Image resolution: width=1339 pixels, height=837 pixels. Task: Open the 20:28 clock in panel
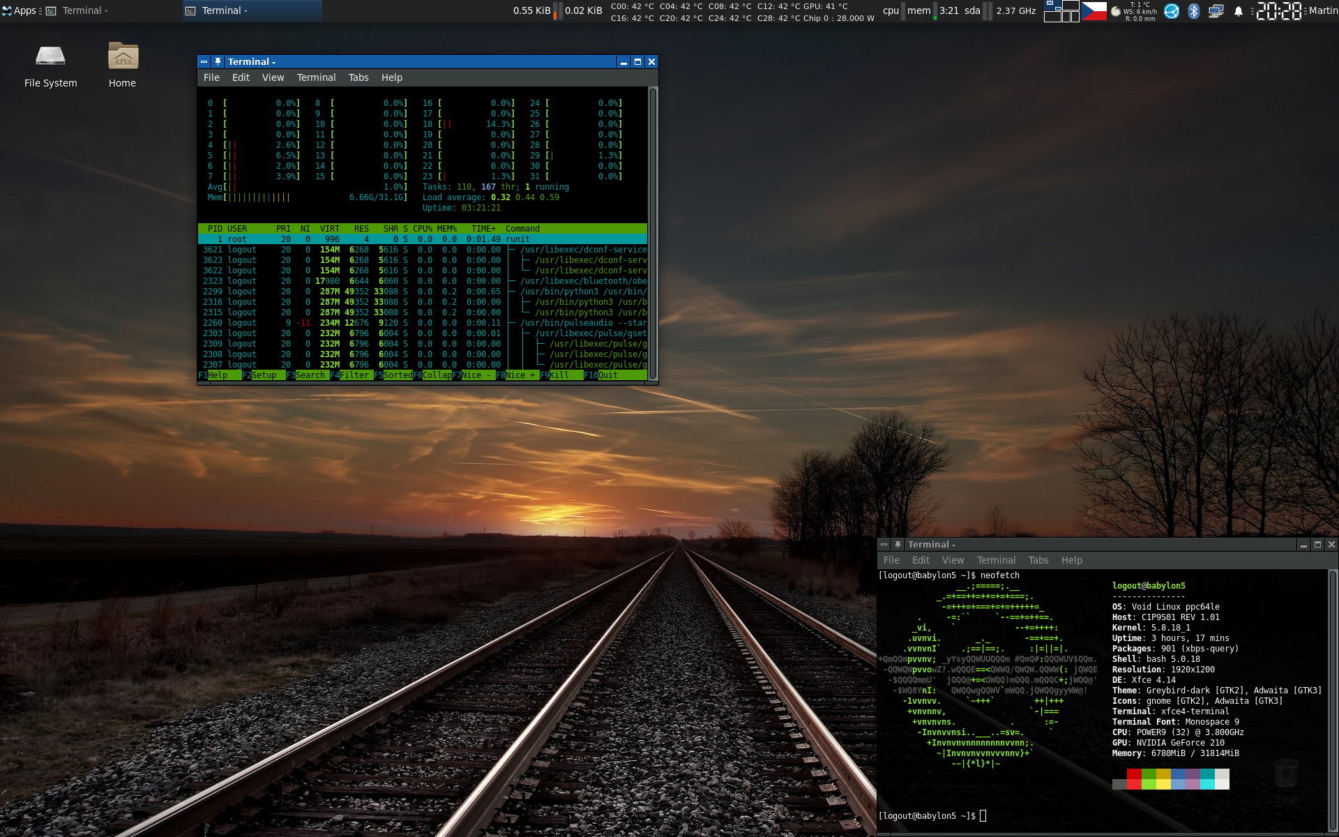[1278, 10]
